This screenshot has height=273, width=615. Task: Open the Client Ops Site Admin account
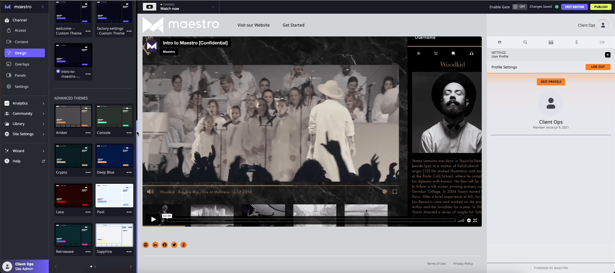(x=24, y=266)
